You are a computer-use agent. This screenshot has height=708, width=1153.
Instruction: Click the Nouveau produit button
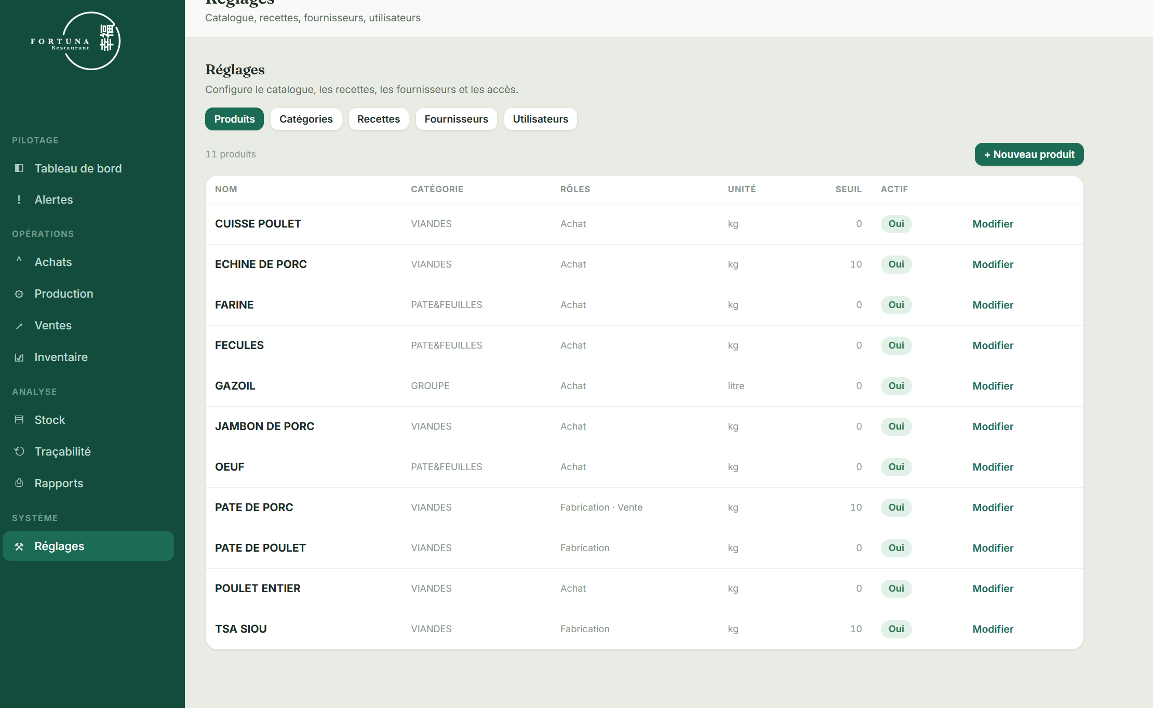[x=1029, y=154]
